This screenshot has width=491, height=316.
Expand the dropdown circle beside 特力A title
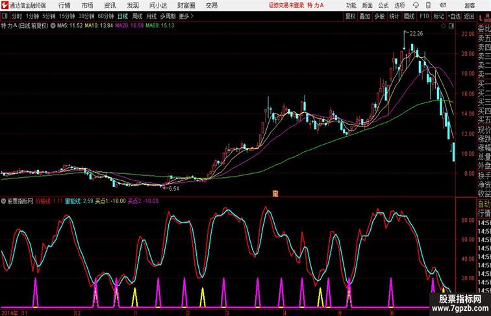pyautogui.click(x=53, y=26)
